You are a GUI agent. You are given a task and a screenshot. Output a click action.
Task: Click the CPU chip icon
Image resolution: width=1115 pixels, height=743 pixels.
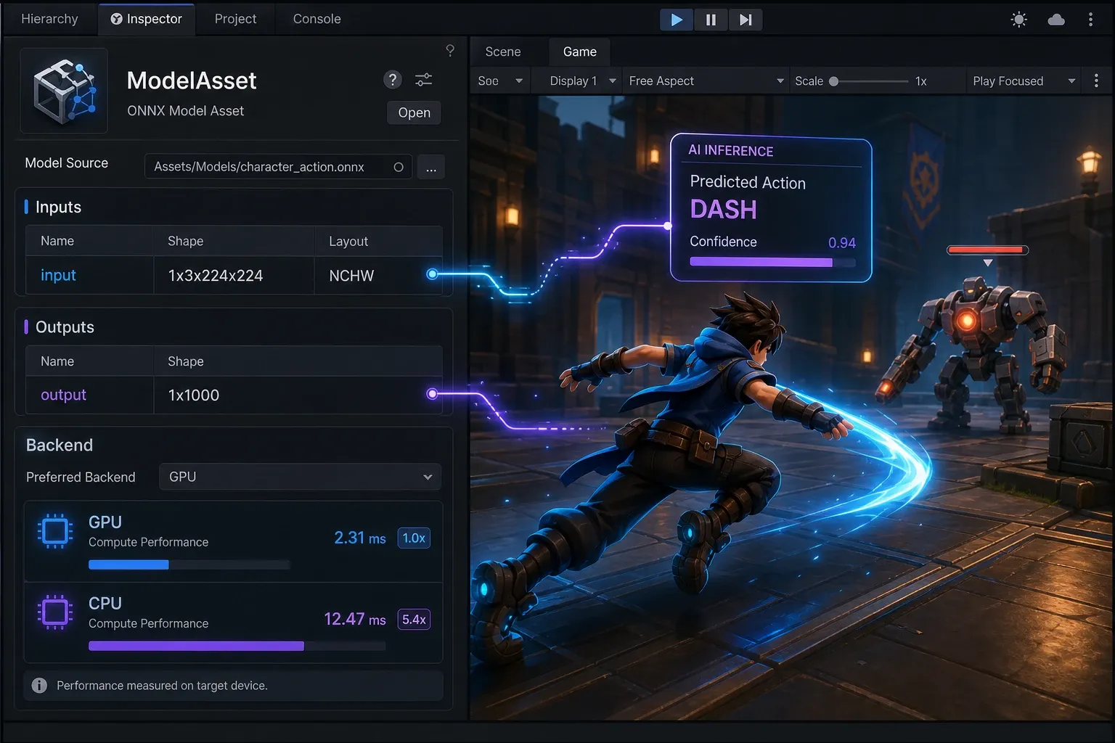[x=55, y=612]
